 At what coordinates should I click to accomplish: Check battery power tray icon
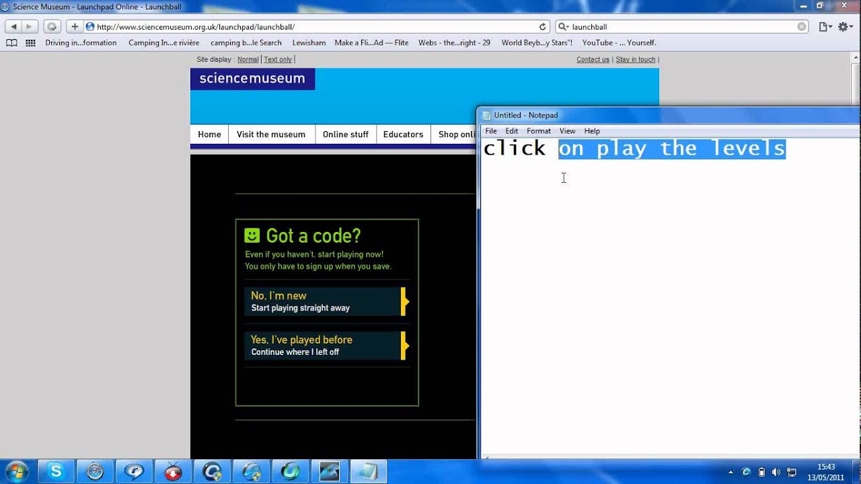coord(761,472)
